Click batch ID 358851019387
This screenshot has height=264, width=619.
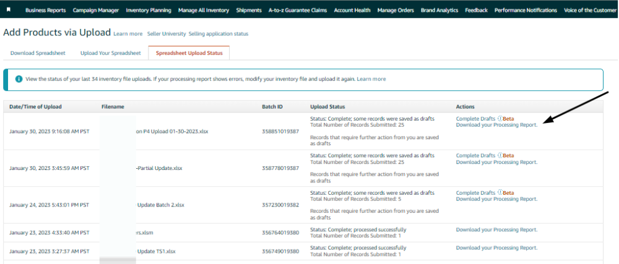tap(280, 132)
